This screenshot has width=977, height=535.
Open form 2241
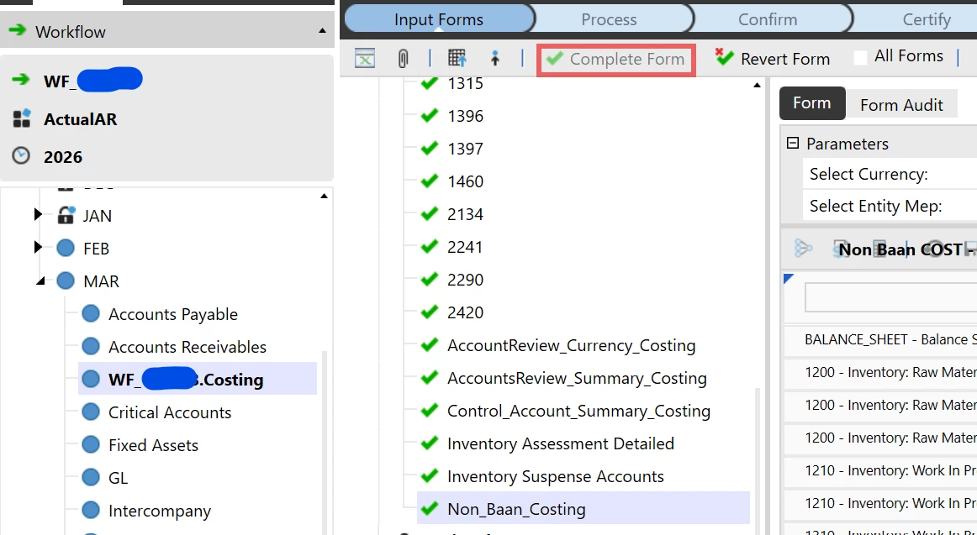pyautogui.click(x=465, y=247)
